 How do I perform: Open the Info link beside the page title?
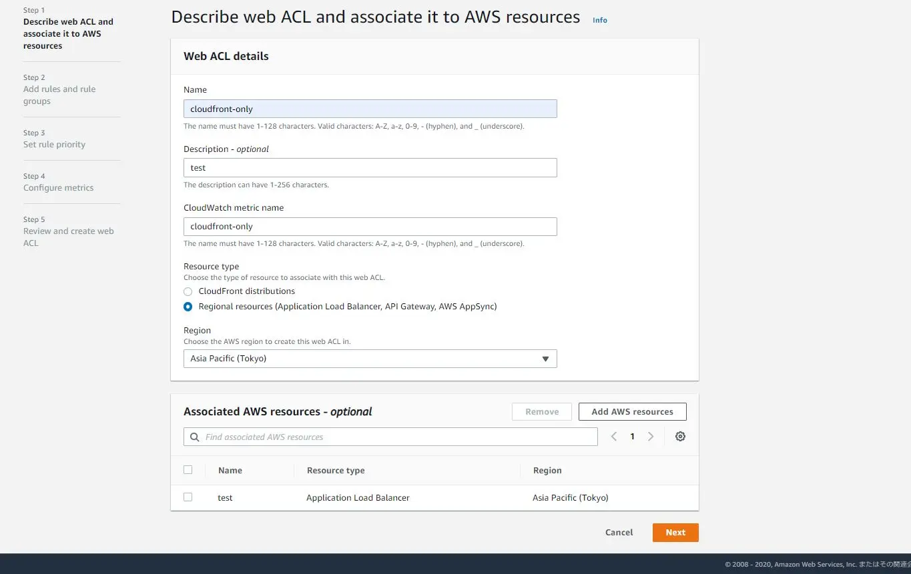coord(600,20)
